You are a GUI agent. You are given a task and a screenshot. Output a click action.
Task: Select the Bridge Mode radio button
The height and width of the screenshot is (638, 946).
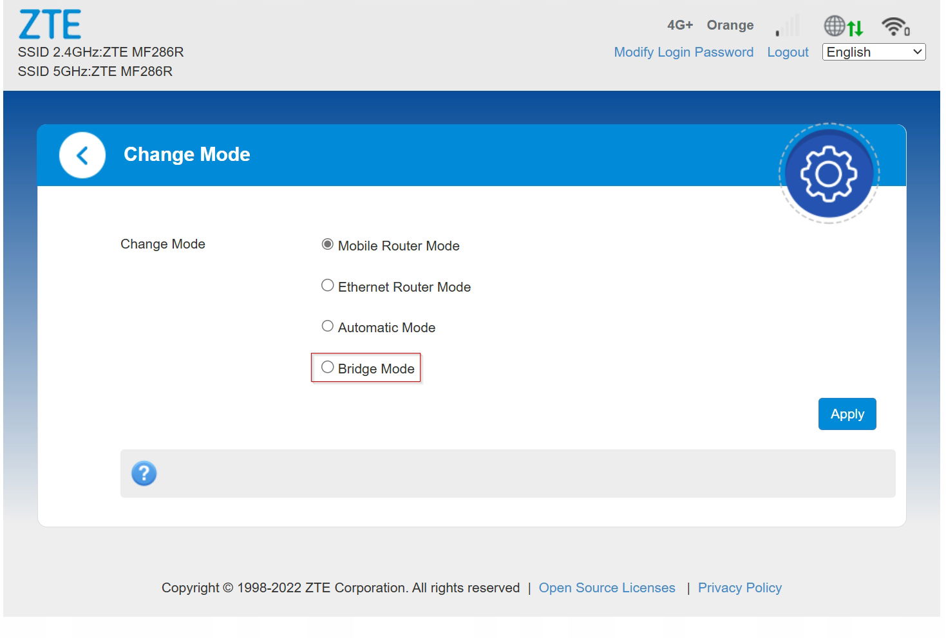[328, 367]
